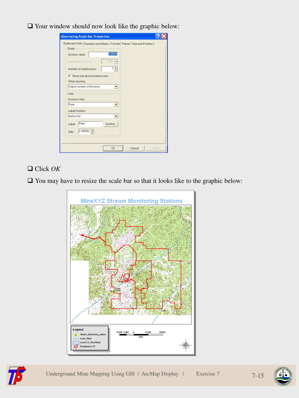Click the Underground Mine Mapping Using GIS text
Image resolution: width=299 pixels, height=398 pixels.
90,374
